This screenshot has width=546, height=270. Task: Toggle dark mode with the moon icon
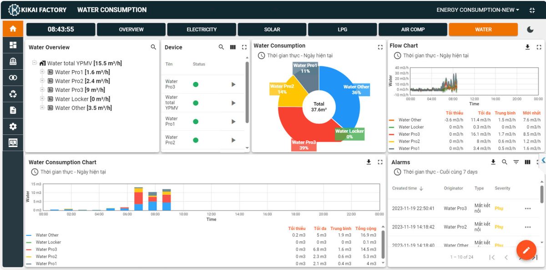pos(530,30)
